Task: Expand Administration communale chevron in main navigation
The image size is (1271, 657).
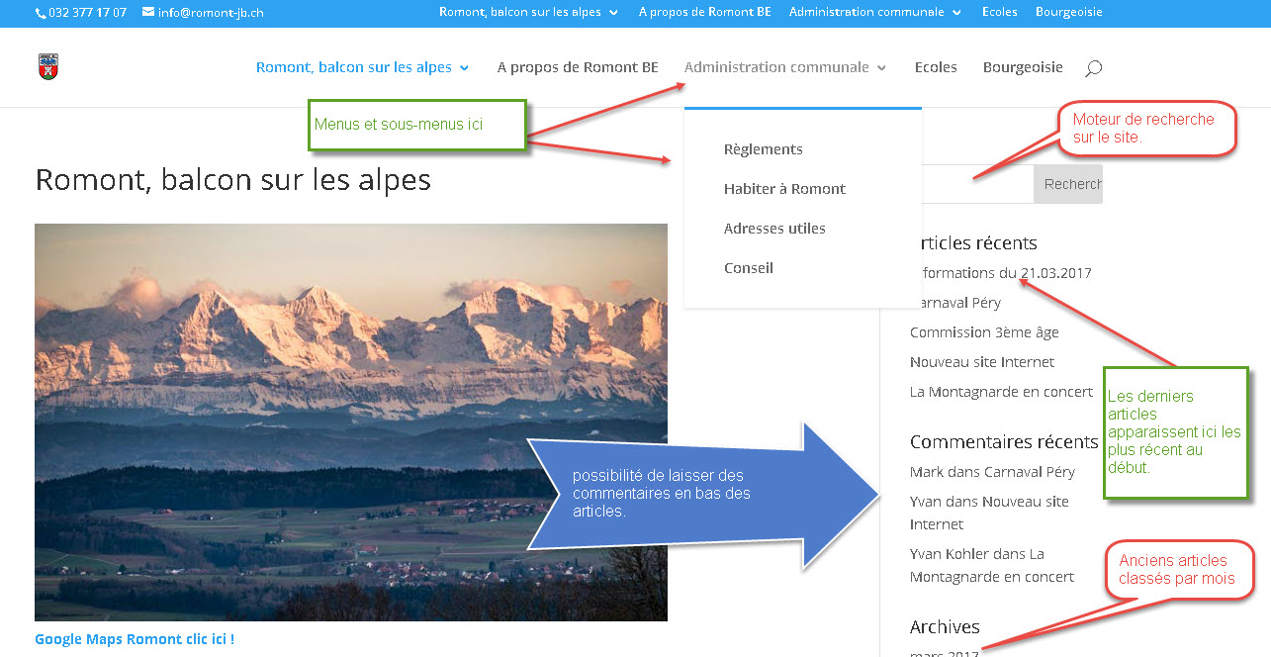Action: [881, 68]
